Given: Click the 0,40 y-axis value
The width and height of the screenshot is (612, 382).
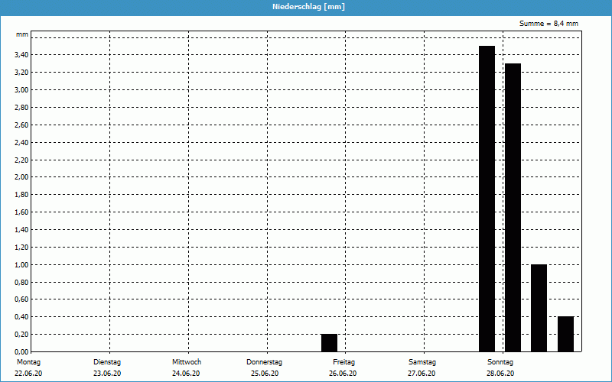Looking at the screenshot, I should tap(21, 317).
